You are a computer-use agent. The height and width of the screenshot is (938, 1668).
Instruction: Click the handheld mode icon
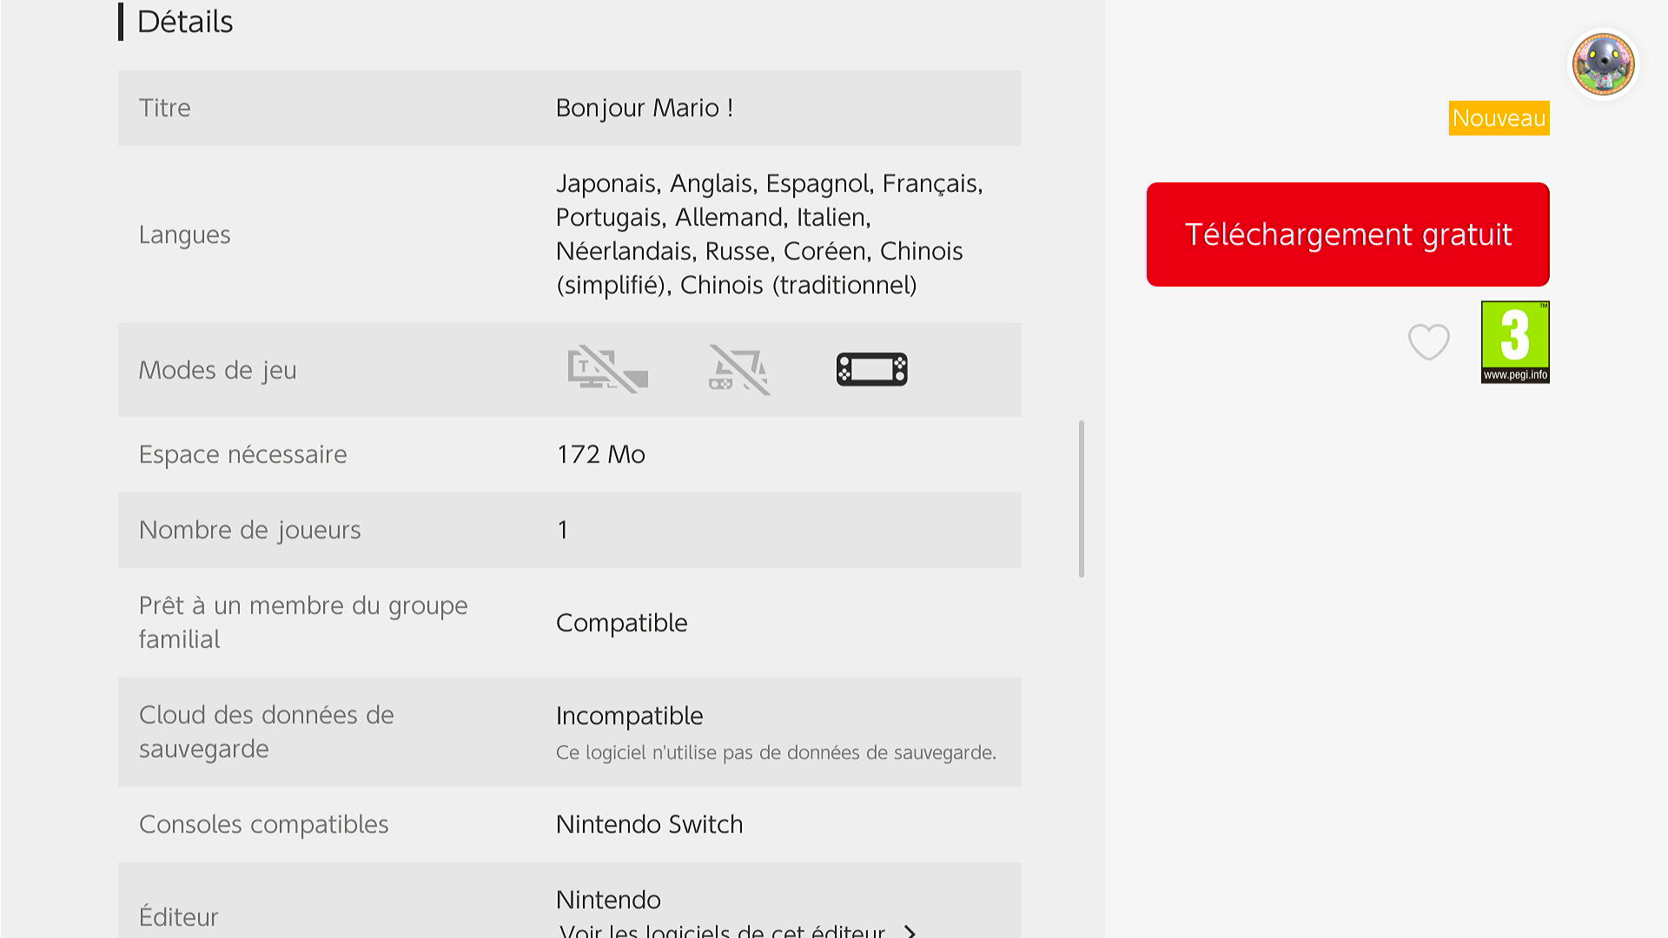click(x=871, y=370)
